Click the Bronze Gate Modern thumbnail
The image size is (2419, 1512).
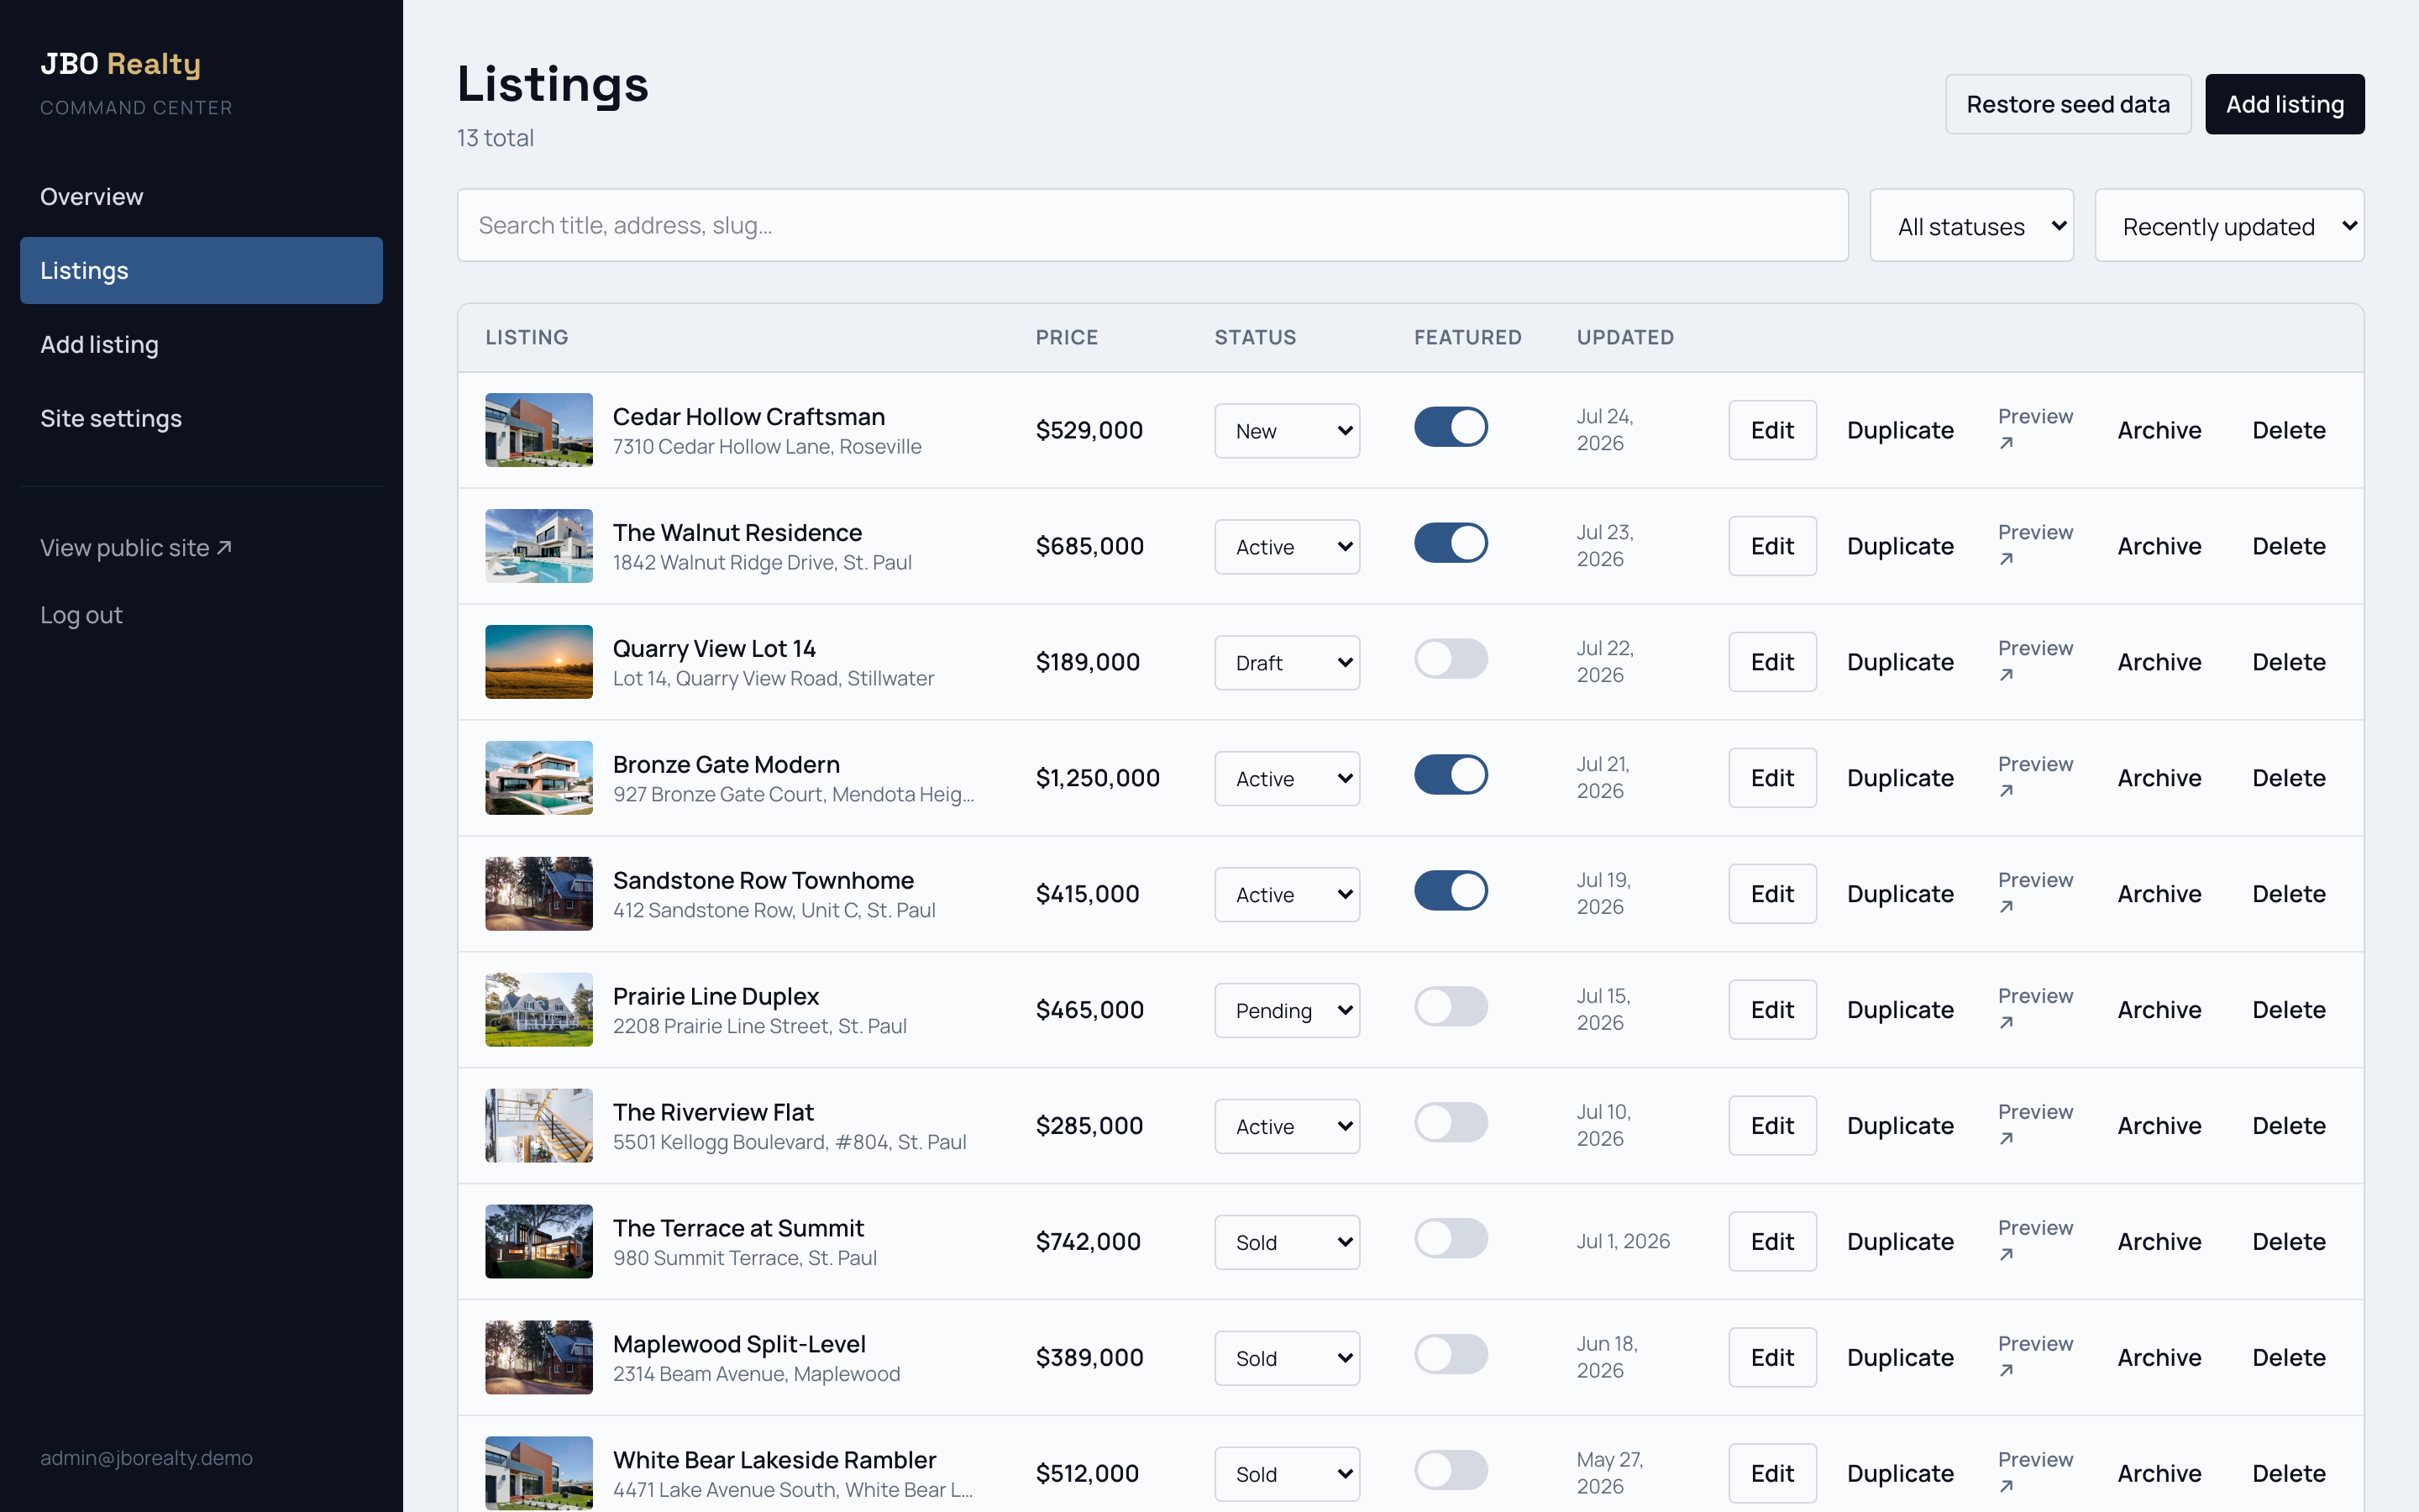point(538,778)
